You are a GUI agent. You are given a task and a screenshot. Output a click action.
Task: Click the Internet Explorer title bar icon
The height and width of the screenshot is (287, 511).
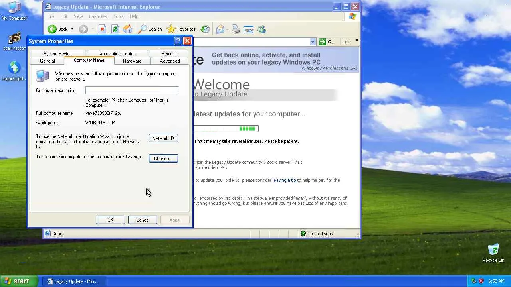click(48, 7)
